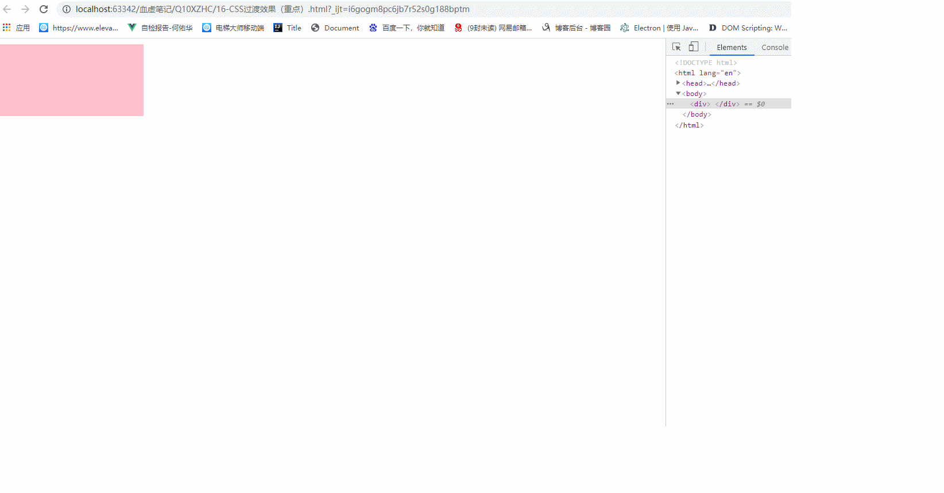Select the <body> tag text
Screen dimensions: 944x493
694,94
